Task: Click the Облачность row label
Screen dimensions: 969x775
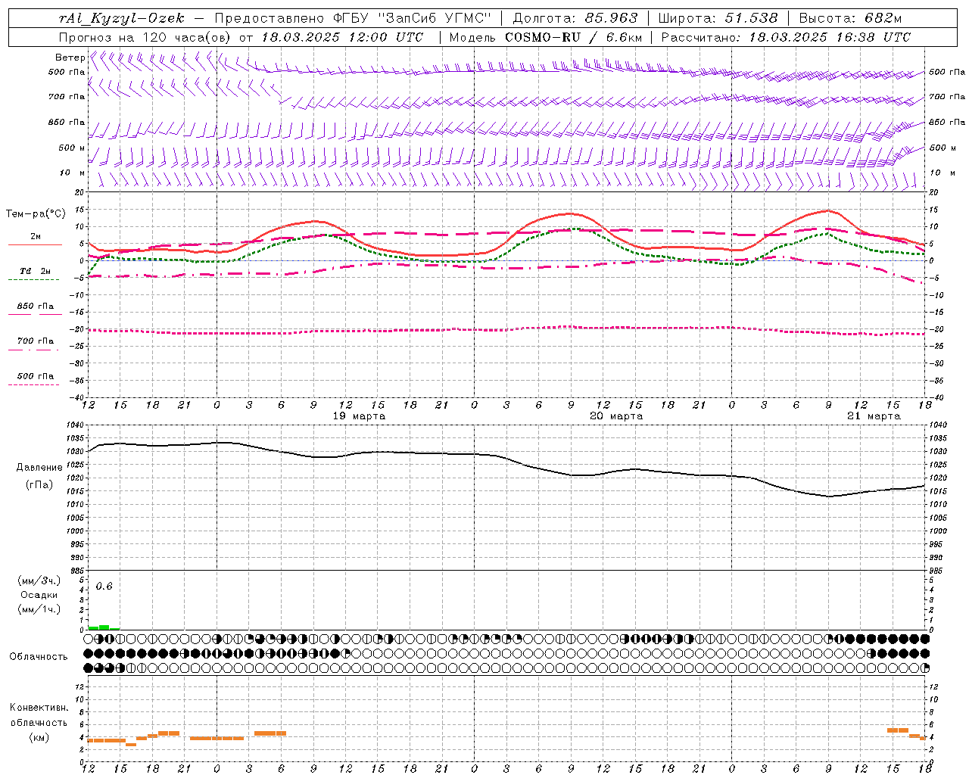Action: [39, 656]
